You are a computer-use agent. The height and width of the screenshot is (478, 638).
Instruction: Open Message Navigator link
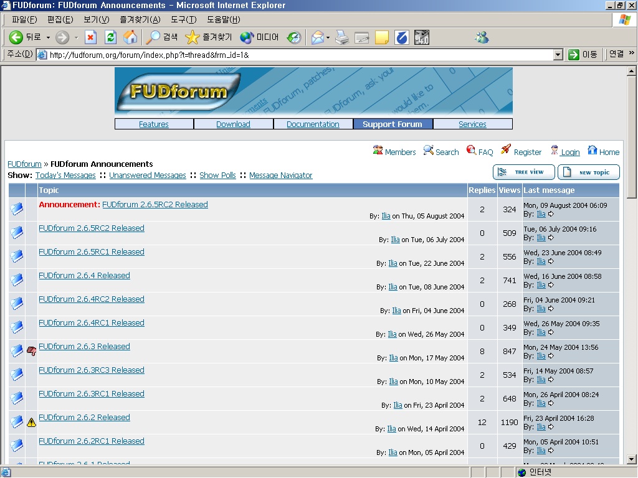(x=281, y=175)
